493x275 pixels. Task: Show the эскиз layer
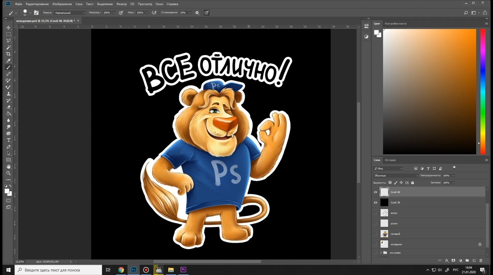(375, 213)
